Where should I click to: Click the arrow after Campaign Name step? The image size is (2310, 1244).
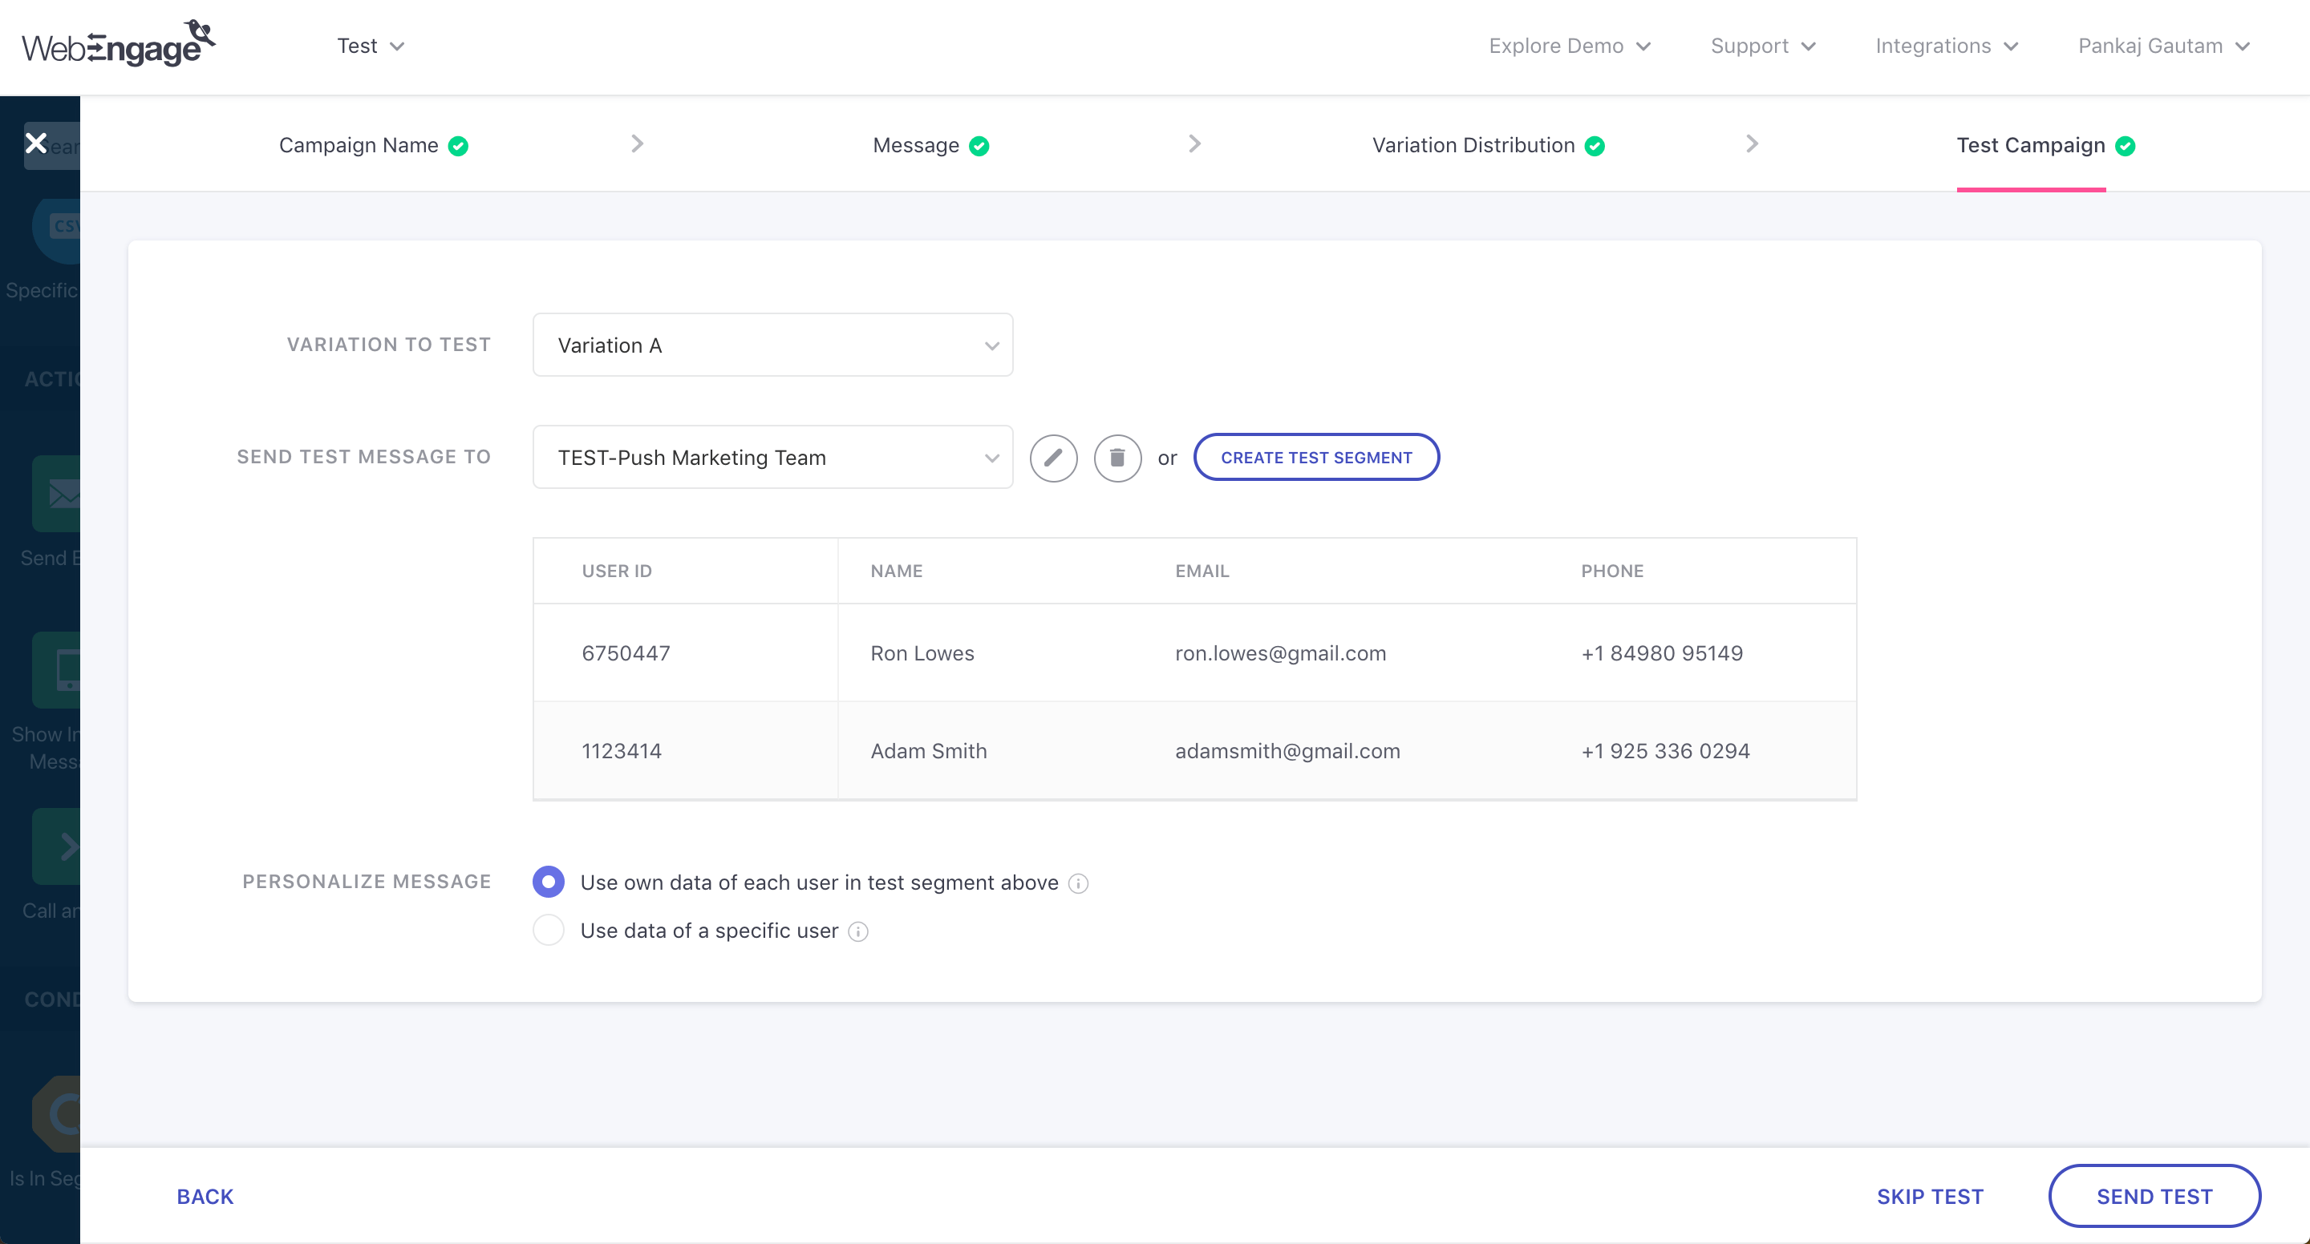tap(637, 144)
